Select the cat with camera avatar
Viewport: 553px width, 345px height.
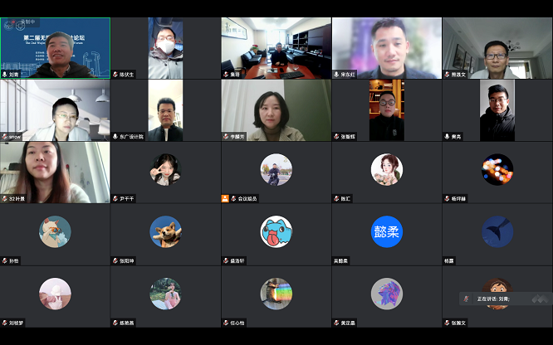click(x=55, y=231)
